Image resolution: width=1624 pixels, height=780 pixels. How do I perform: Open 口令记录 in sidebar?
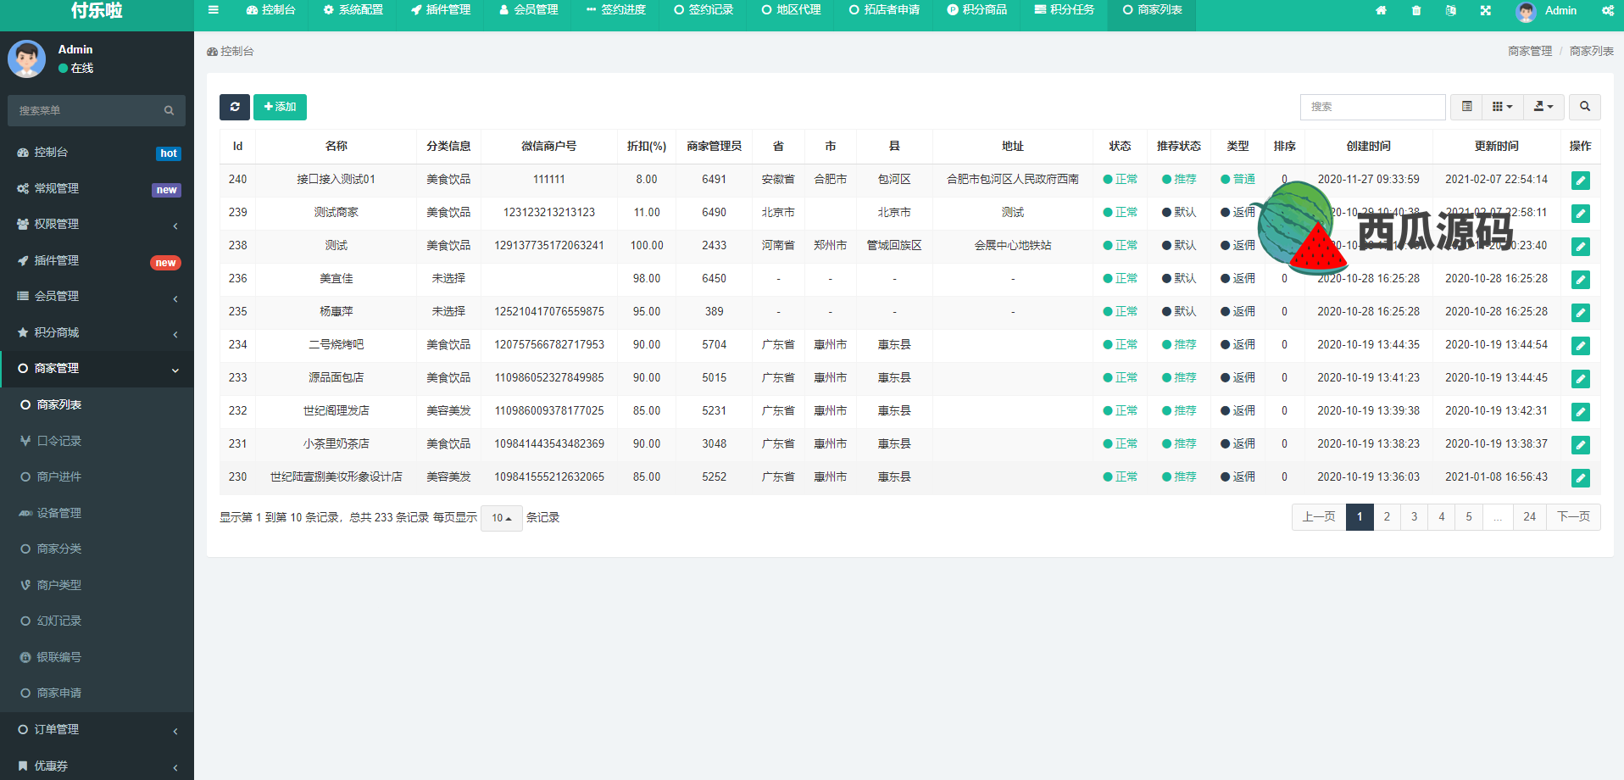pos(97,441)
